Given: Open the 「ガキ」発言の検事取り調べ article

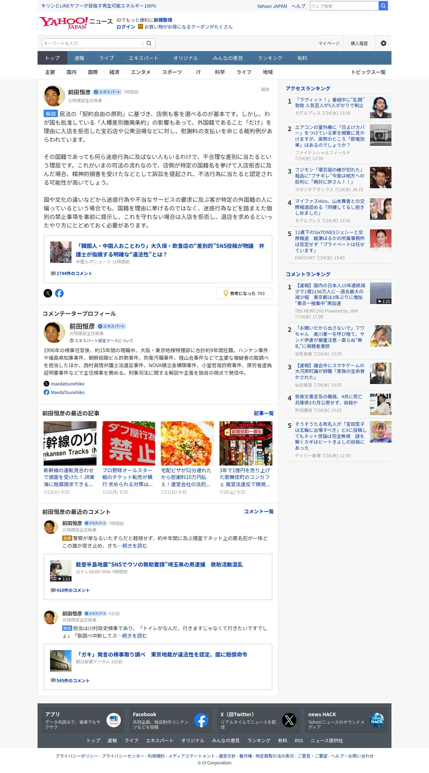Looking at the screenshot, I should pyautogui.click(x=162, y=654).
